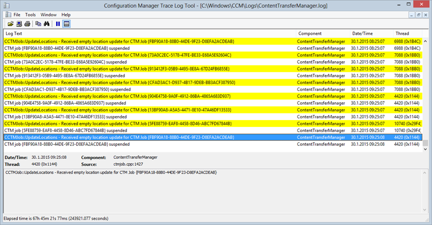Open the Window menu

(49, 14)
